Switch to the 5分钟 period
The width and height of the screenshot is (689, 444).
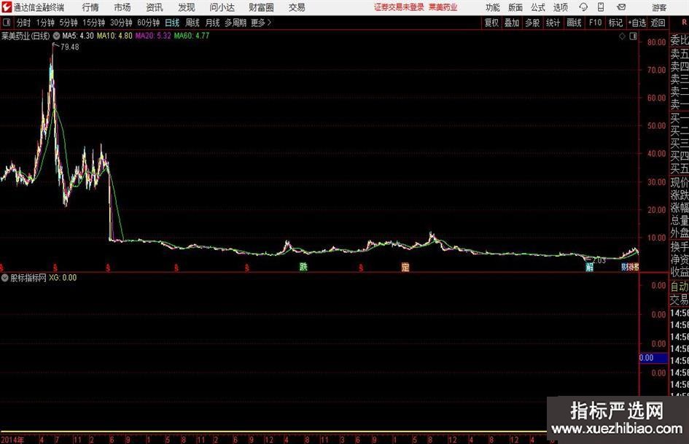click(x=68, y=23)
